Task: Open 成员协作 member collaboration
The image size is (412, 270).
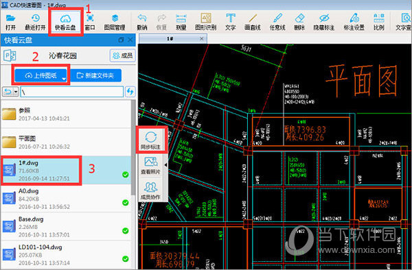Action: (x=150, y=191)
